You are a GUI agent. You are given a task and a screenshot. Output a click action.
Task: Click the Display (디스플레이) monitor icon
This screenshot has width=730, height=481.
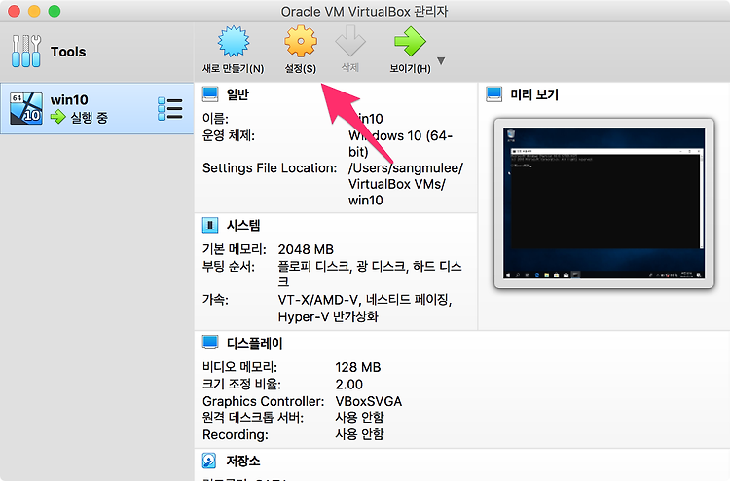[210, 342]
